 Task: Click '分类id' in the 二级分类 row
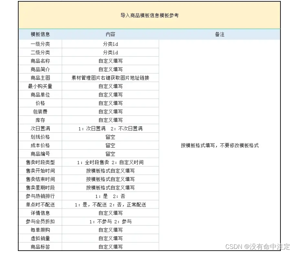point(110,53)
